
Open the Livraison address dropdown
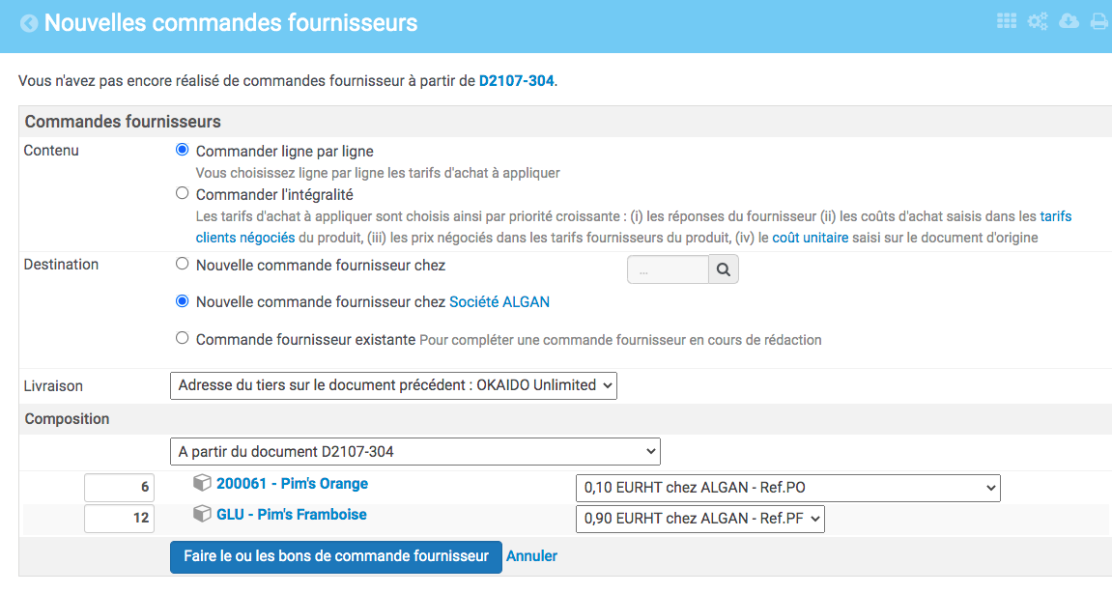point(392,385)
